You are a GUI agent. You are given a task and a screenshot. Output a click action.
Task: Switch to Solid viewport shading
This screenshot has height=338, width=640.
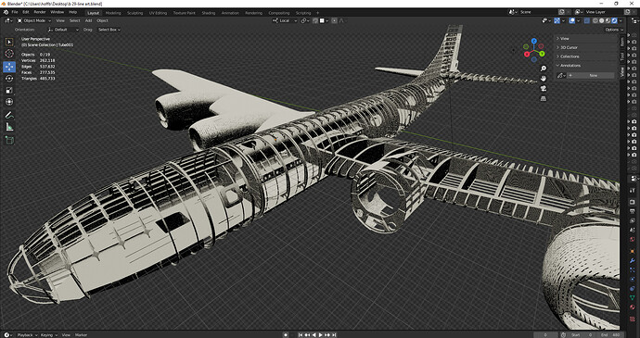pyautogui.click(x=602, y=20)
